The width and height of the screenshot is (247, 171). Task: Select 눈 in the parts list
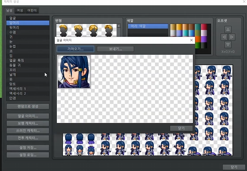[x=28, y=42]
